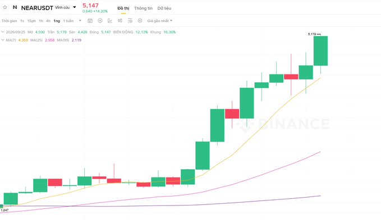381x220 pixels.
Task: Click the 1,847 low price marker label
Action: click(4, 210)
